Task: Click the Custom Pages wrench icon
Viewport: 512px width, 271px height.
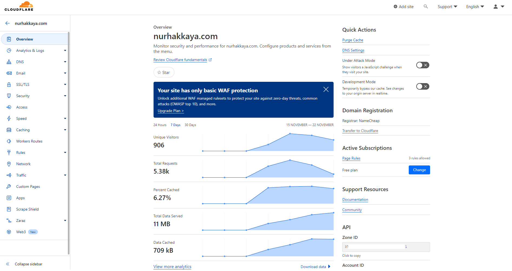Action: 9,187
